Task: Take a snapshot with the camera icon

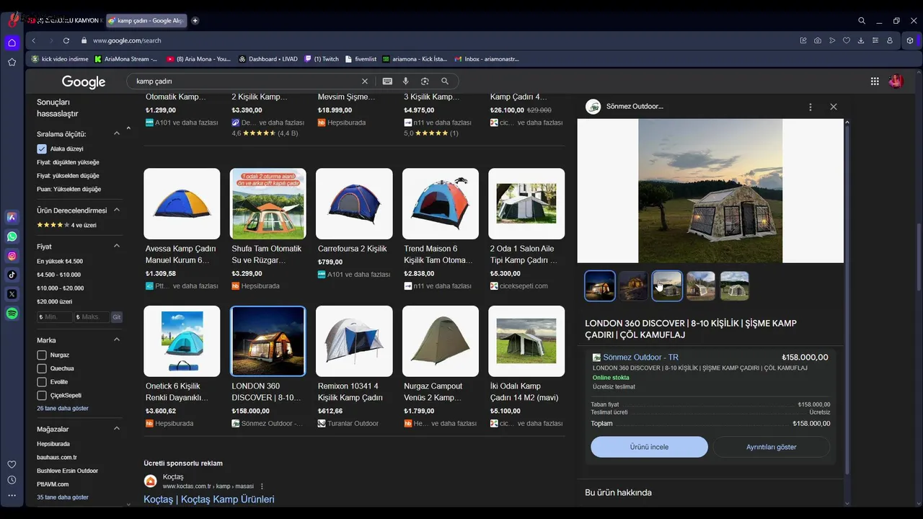Action: pos(818,40)
